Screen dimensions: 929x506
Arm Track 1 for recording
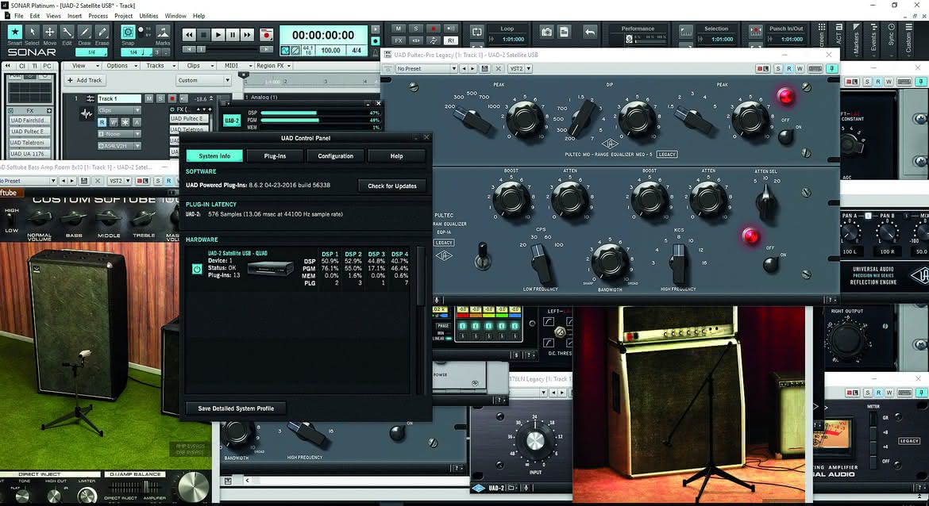(172, 99)
